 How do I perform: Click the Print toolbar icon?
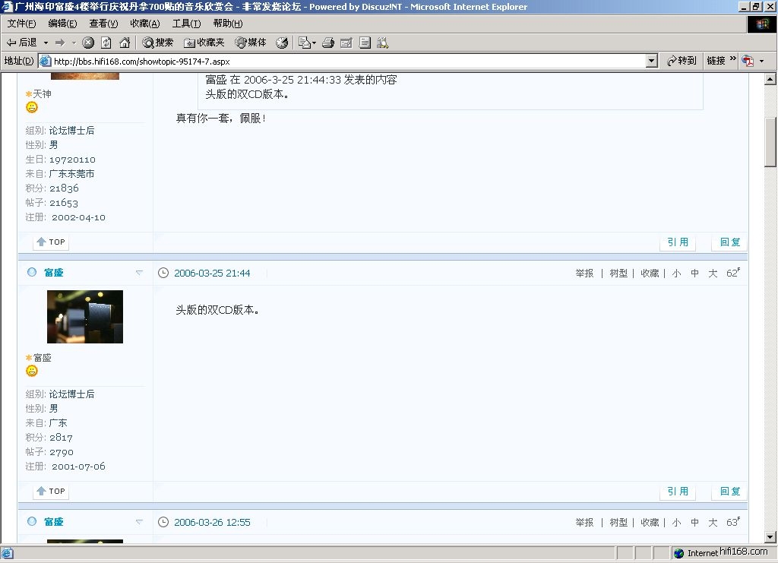328,43
